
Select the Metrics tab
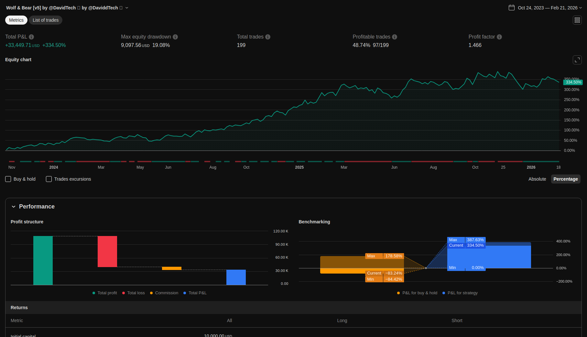coord(16,20)
